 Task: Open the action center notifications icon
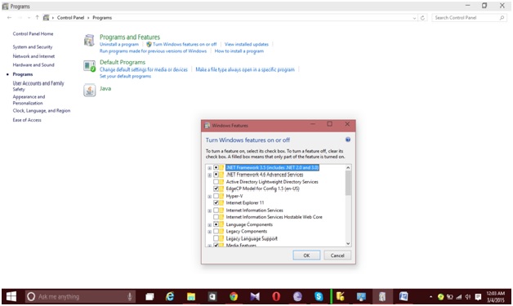point(478,297)
